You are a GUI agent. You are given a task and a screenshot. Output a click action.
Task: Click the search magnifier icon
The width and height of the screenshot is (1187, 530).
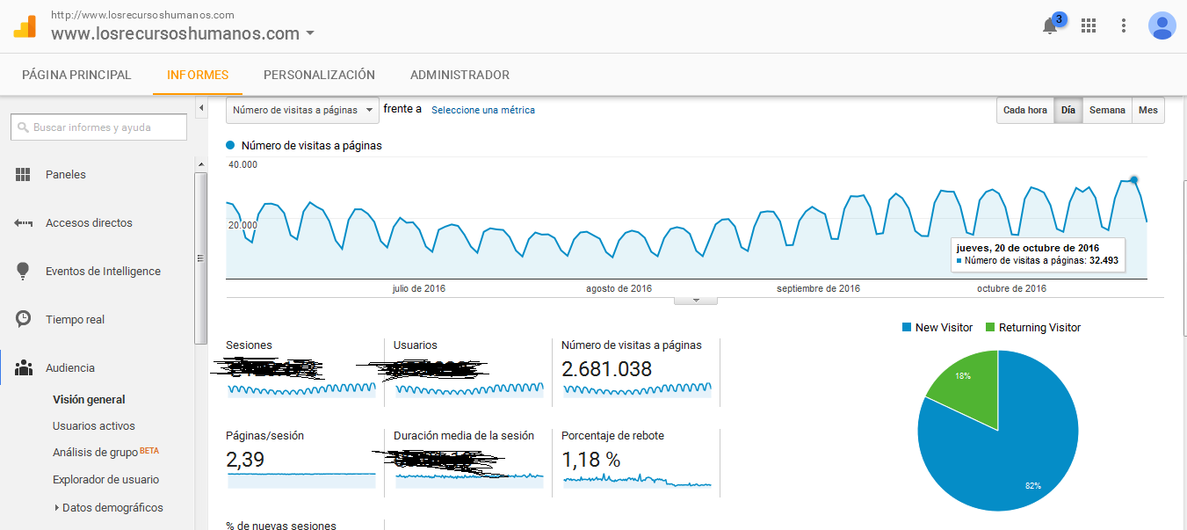23,127
